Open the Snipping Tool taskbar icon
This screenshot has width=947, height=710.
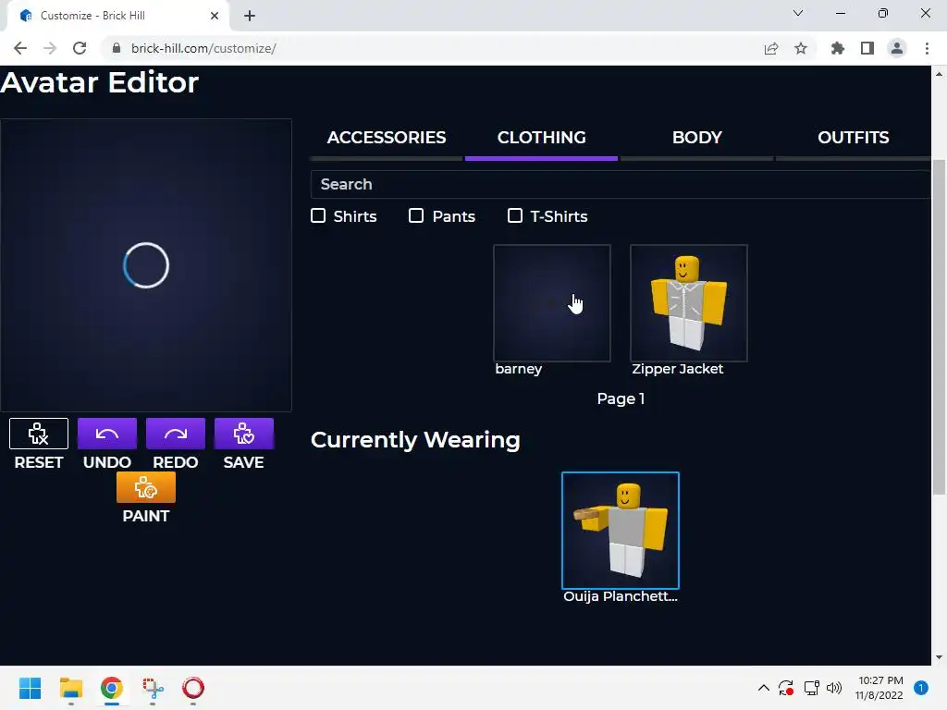(x=153, y=688)
